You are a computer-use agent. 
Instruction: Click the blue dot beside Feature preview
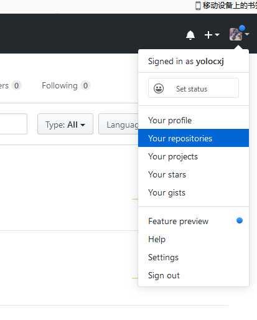(x=240, y=220)
